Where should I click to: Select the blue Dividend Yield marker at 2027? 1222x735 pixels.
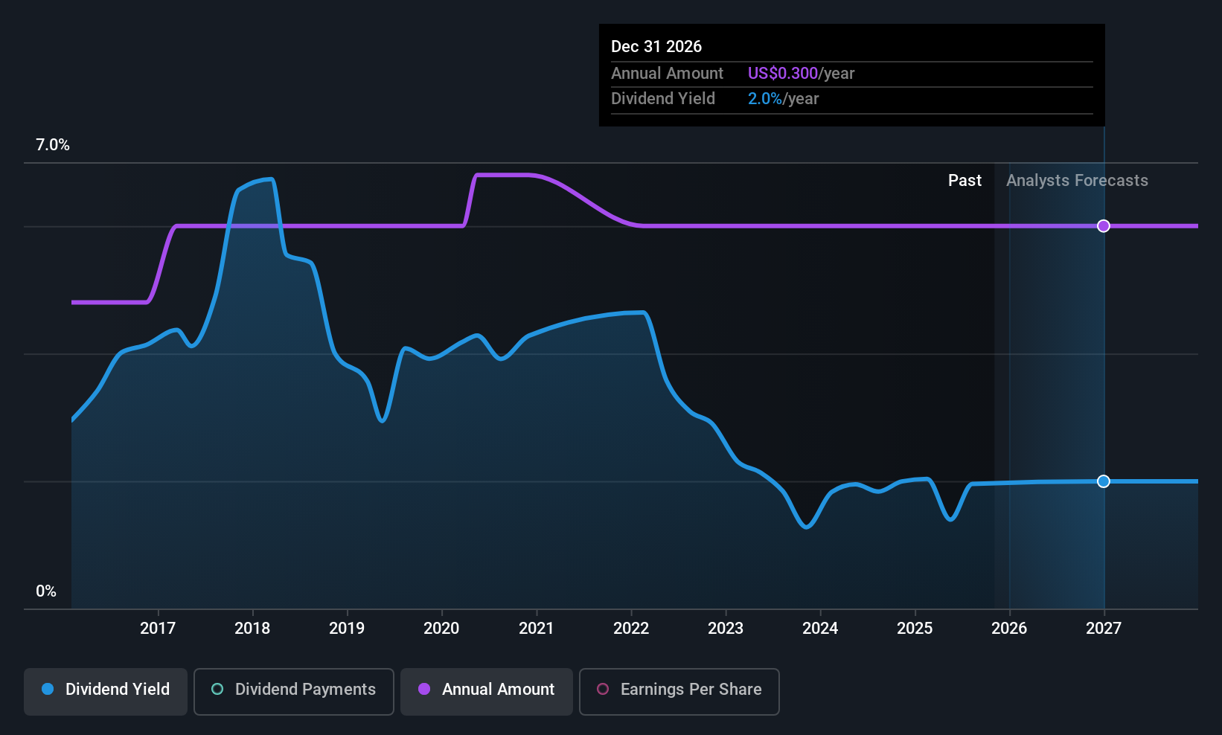[1104, 481]
